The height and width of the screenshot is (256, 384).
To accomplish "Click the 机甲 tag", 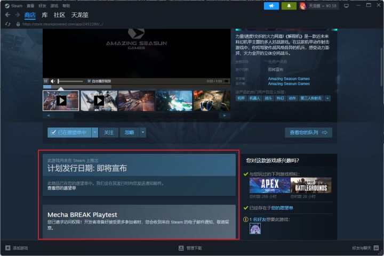I will click(x=241, y=98).
